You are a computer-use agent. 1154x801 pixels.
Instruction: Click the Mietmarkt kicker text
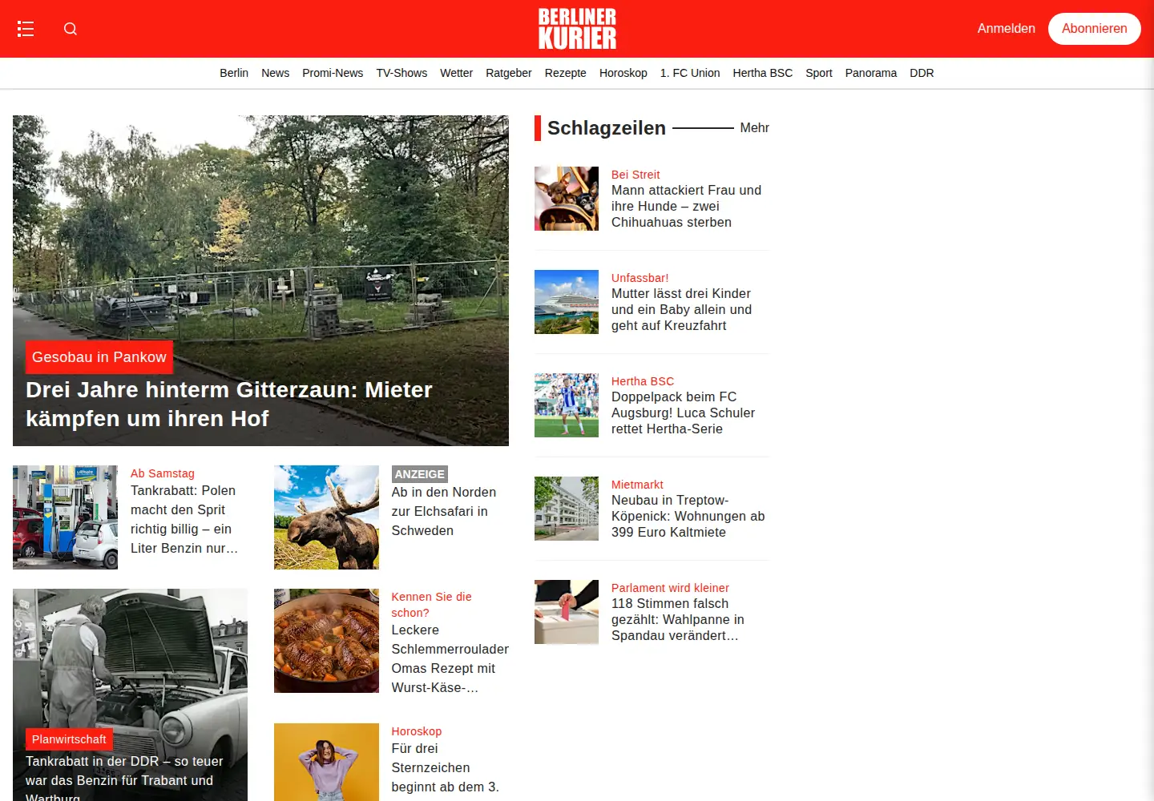click(x=637, y=485)
